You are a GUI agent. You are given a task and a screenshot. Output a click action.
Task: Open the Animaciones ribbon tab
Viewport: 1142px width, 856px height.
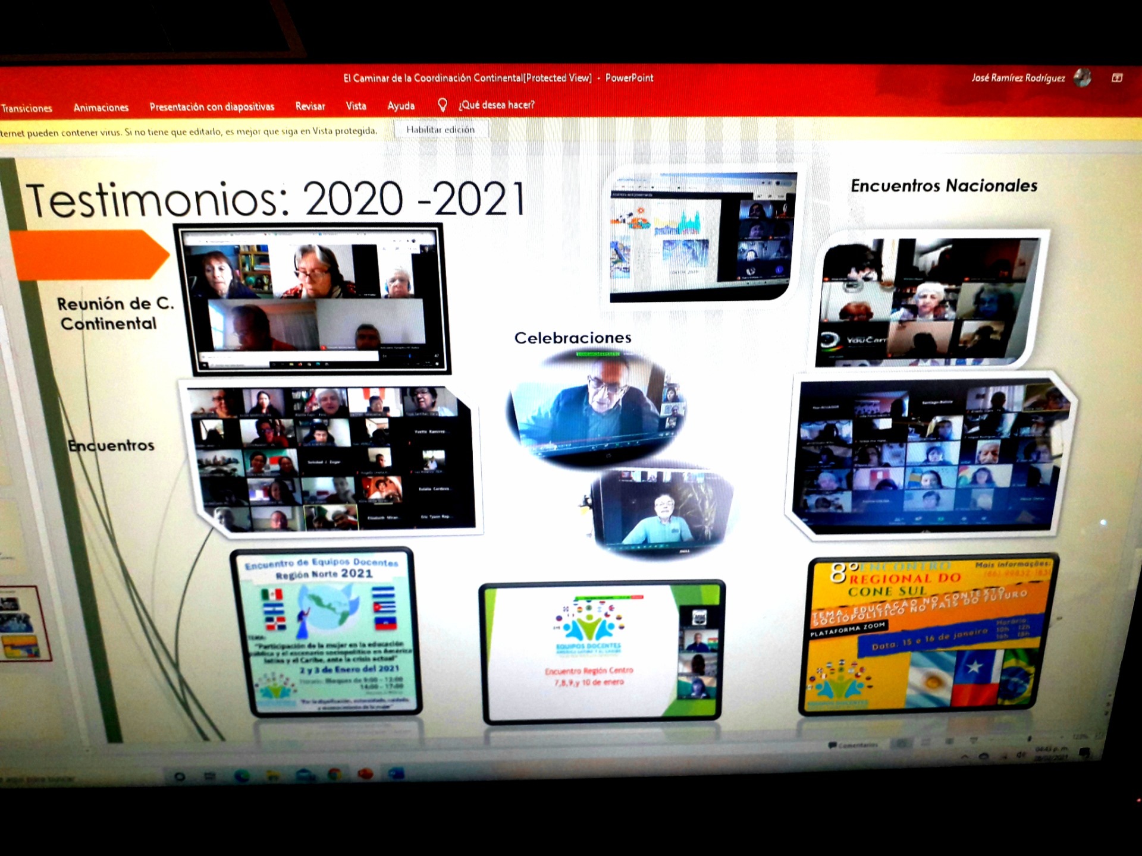point(101,108)
